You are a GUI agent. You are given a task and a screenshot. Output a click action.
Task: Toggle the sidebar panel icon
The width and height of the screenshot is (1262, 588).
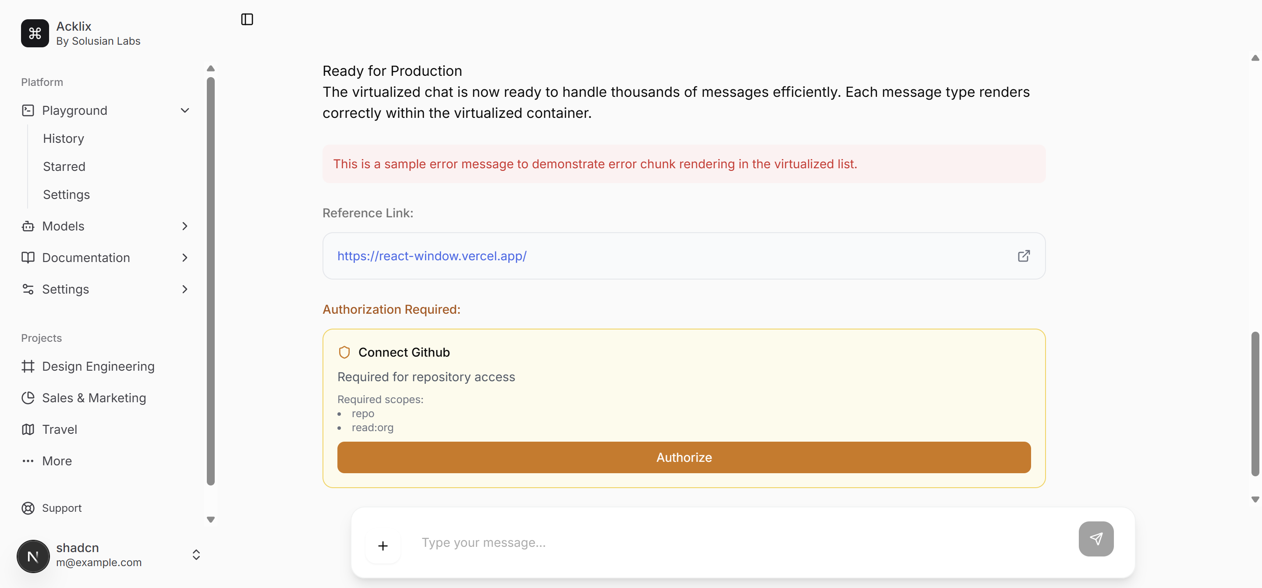tap(246, 19)
